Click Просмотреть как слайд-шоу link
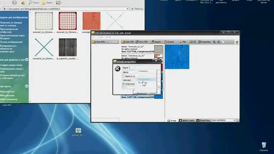Screen dimensions: 274x154 (9, 30)
